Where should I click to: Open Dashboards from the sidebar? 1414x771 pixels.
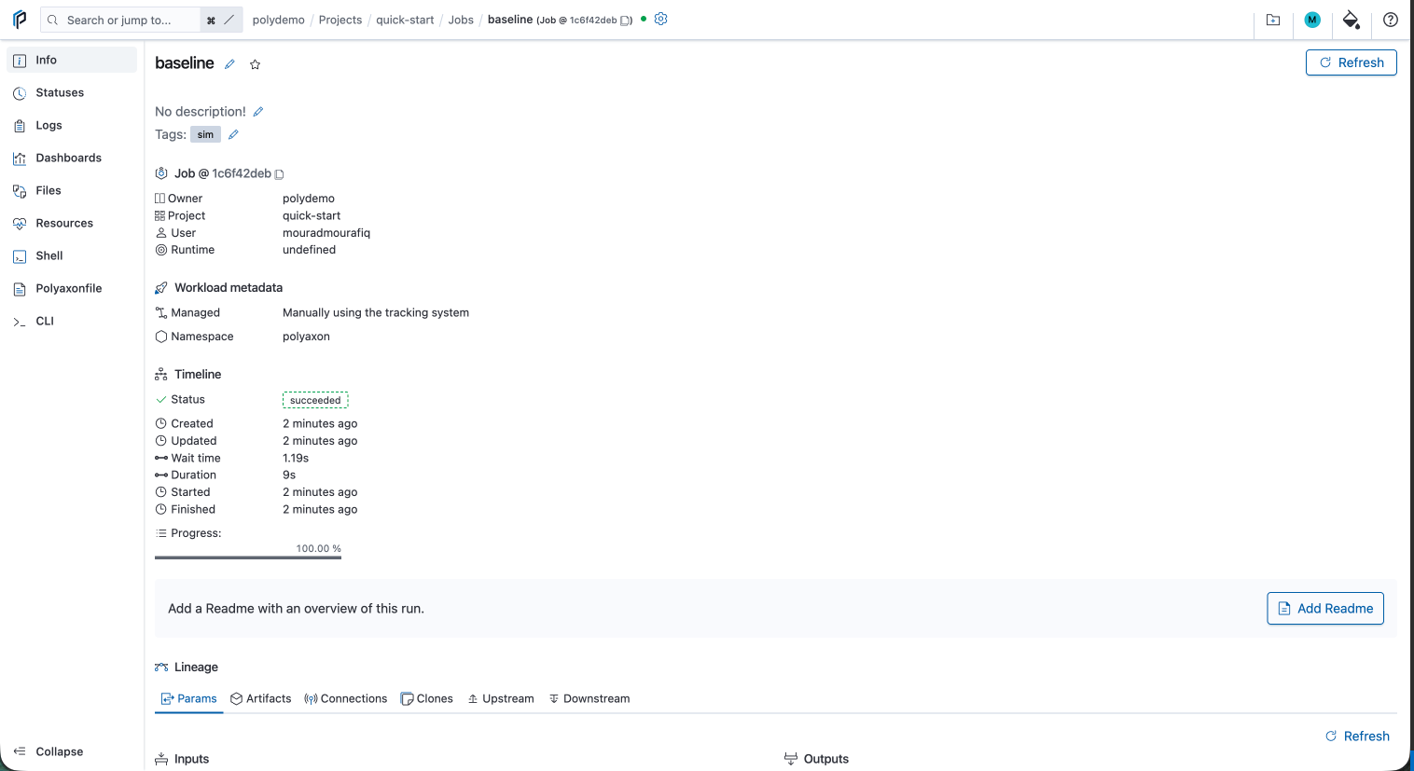72,158
